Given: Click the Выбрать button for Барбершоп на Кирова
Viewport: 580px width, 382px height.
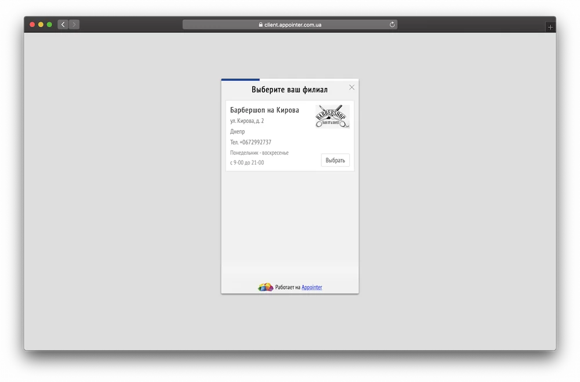Looking at the screenshot, I should coord(335,160).
